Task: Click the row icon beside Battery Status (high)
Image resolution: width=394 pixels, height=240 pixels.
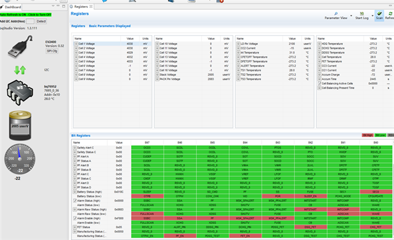Action: (x=75, y=192)
